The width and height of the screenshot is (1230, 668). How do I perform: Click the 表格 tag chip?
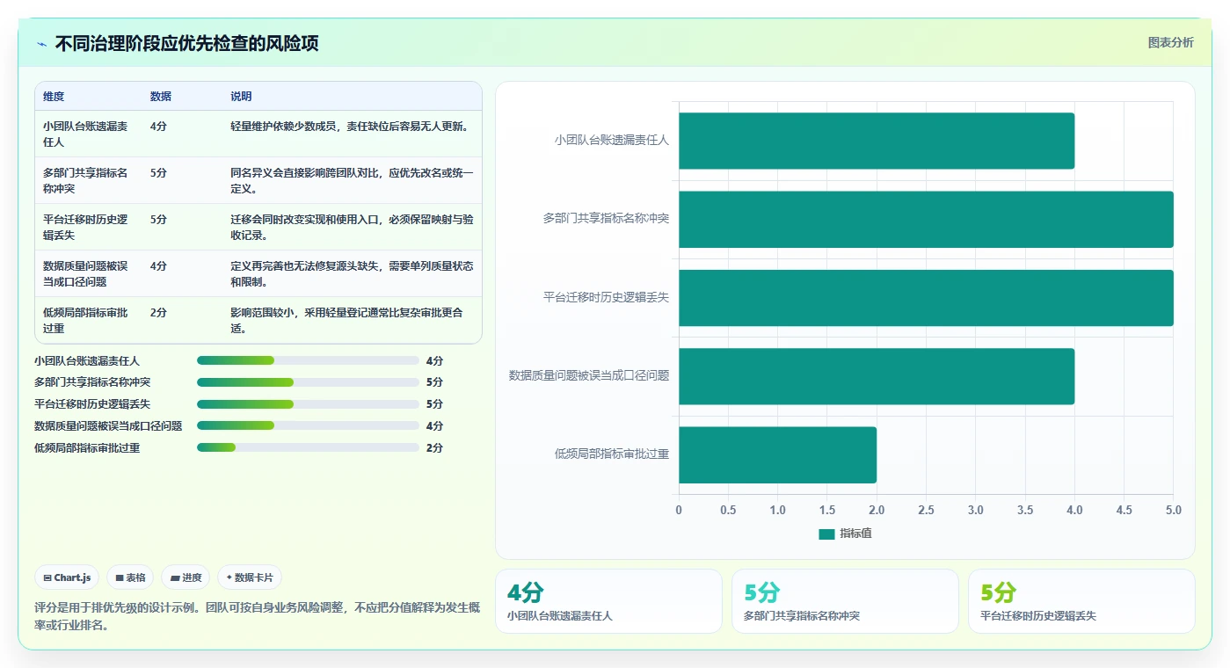[130, 577]
